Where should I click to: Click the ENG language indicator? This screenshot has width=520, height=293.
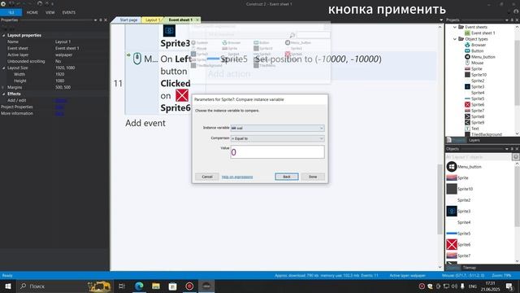click(473, 286)
